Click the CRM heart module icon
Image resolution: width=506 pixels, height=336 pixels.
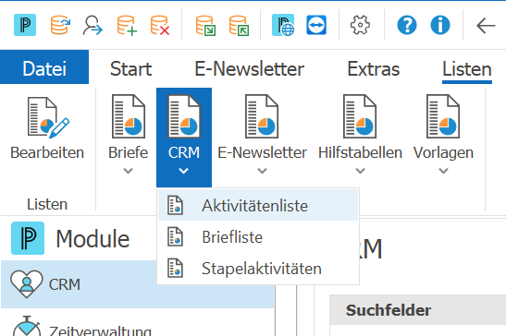[27, 283]
